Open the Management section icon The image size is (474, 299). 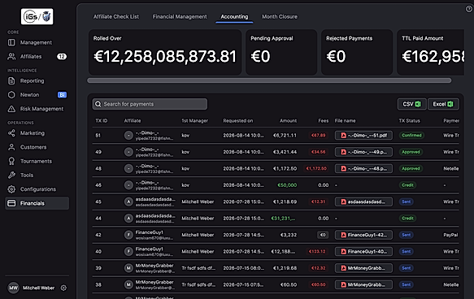pyautogui.click(x=11, y=42)
